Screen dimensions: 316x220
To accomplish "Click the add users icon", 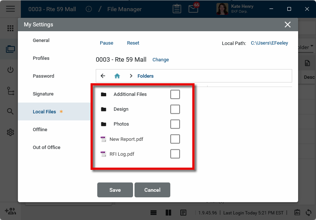I will coord(10,211).
